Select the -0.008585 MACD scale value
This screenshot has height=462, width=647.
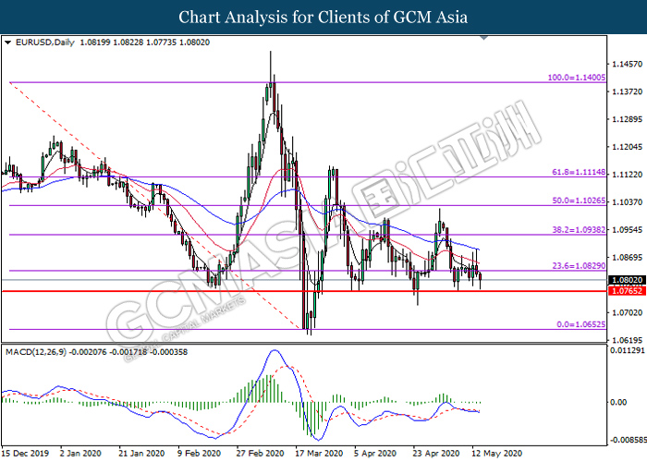click(626, 440)
